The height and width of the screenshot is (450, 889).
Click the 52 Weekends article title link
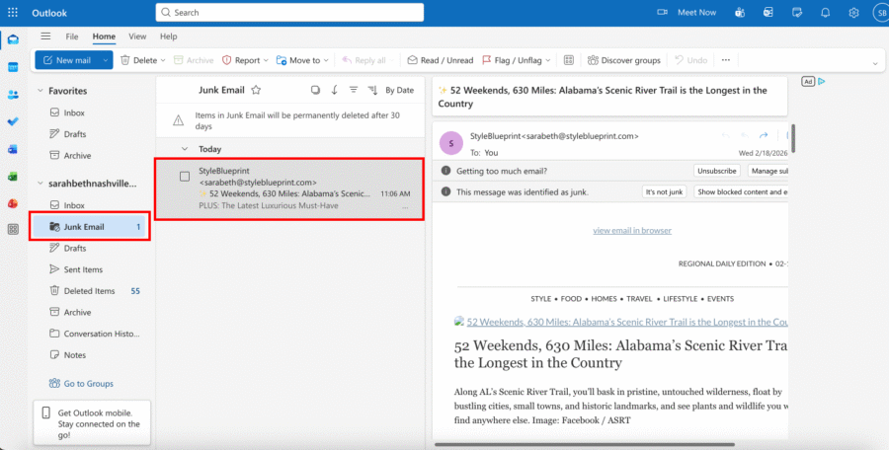[x=626, y=322]
